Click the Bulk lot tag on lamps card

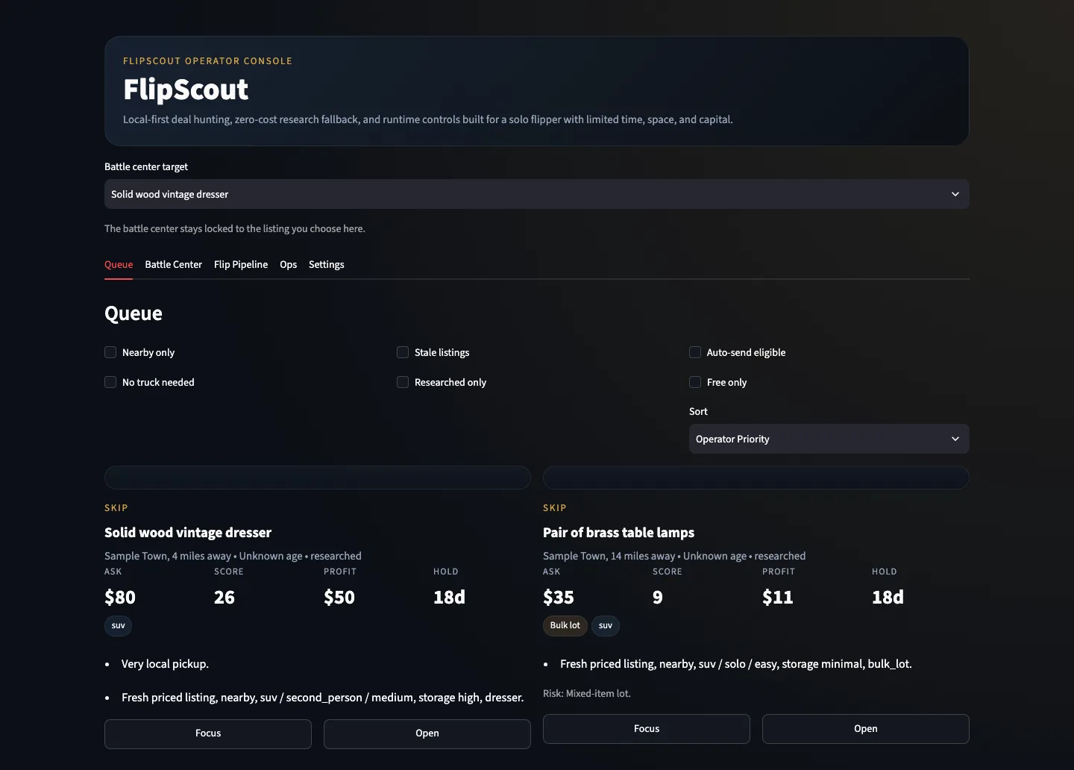(x=565, y=625)
